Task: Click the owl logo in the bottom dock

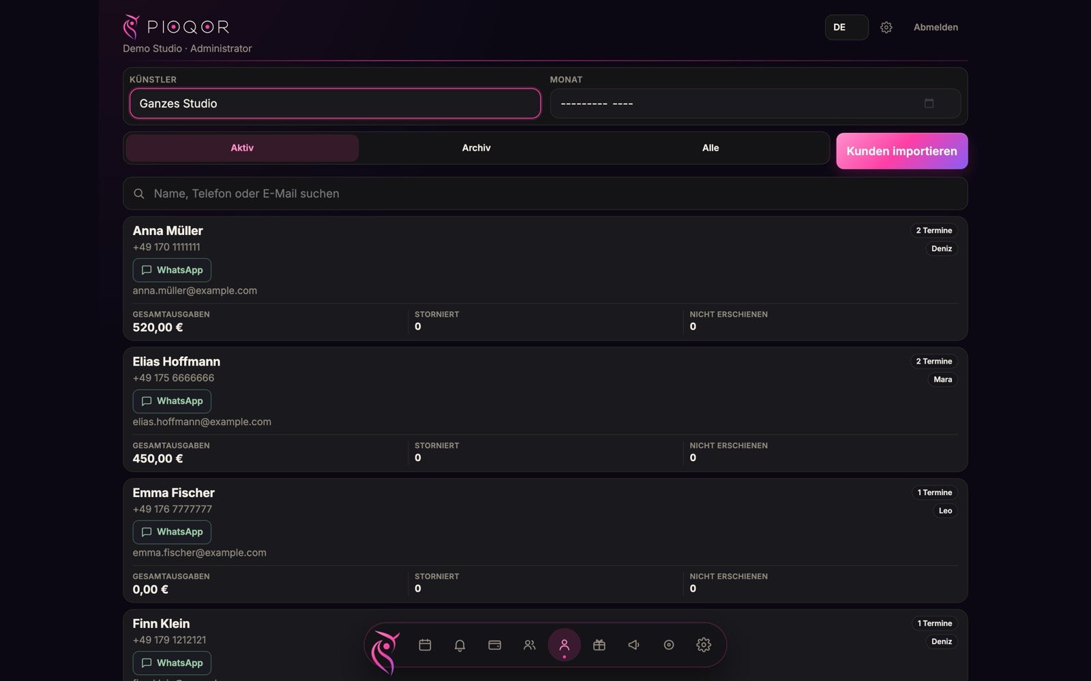Action: (x=385, y=652)
